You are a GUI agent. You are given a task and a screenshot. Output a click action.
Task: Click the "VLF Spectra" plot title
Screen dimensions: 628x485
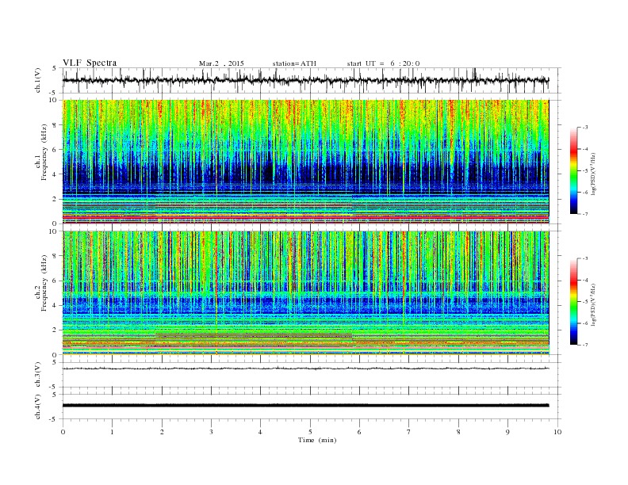point(90,63)
